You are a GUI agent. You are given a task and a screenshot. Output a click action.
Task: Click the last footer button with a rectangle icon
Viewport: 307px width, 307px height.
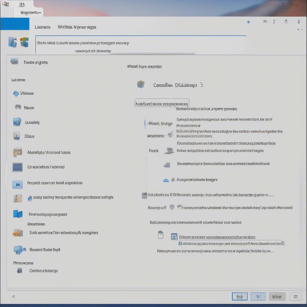click(296, 297)
